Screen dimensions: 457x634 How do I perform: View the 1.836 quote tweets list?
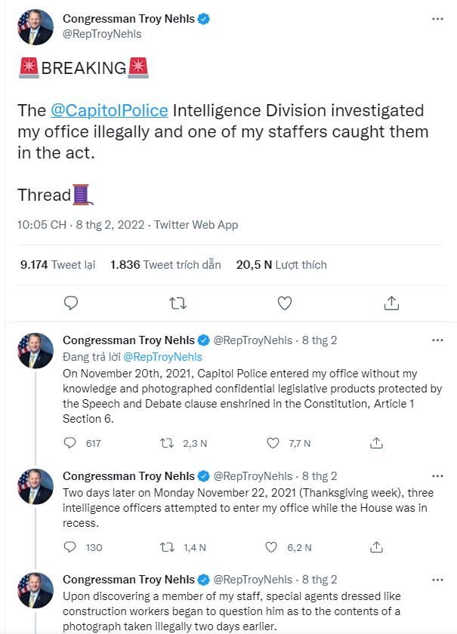165,264
